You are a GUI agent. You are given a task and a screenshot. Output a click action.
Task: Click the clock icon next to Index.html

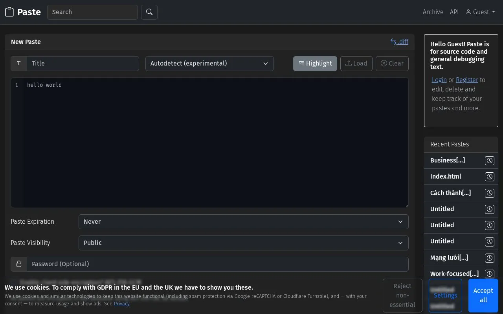pos(490,177)
